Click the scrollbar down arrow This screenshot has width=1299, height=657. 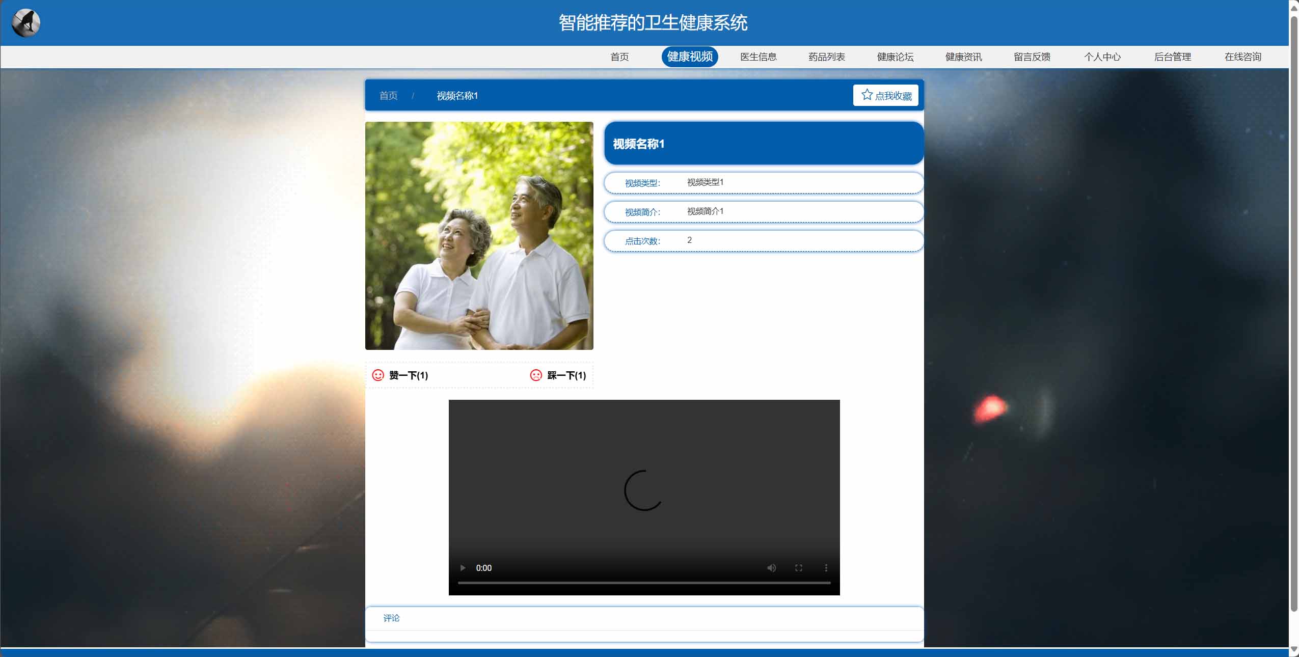point(1294,650)
